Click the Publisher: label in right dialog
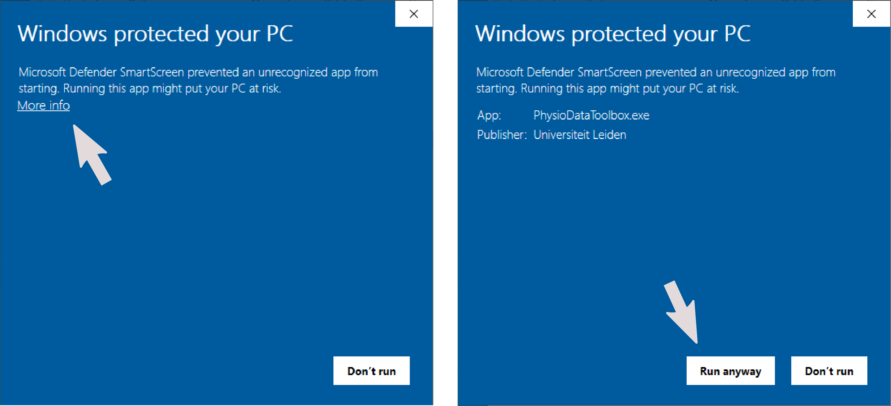This screenshot has height=406, width=891. point(502,135)
